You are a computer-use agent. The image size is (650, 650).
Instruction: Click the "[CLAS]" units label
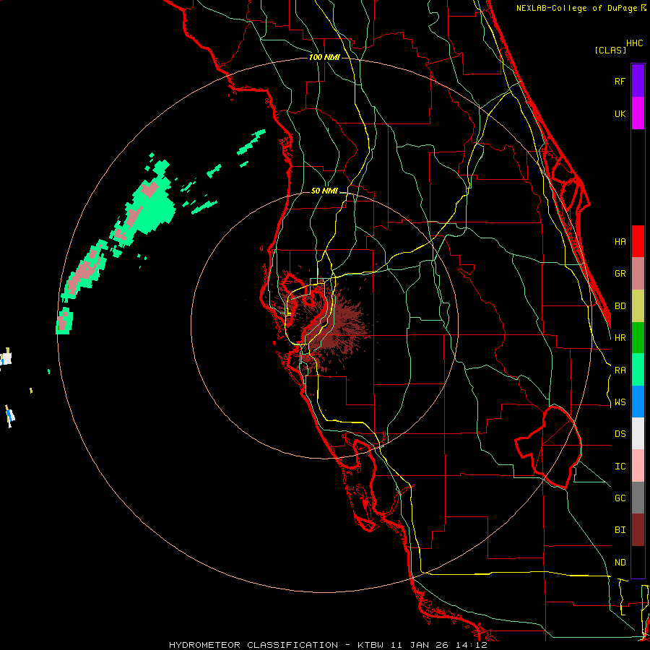[610, 51]
